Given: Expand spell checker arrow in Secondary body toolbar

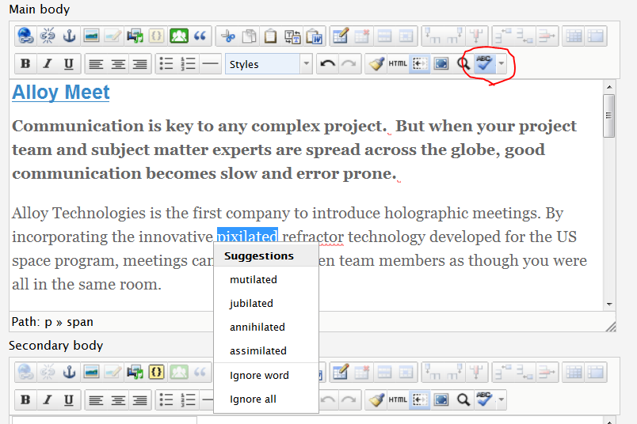Looking at the screenshot, I should tap(501, 399).
